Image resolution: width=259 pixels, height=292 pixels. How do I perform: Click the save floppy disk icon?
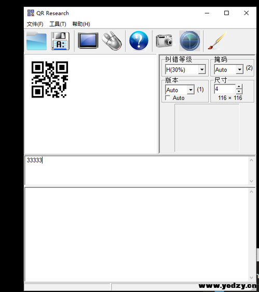(x=60, y=41)
